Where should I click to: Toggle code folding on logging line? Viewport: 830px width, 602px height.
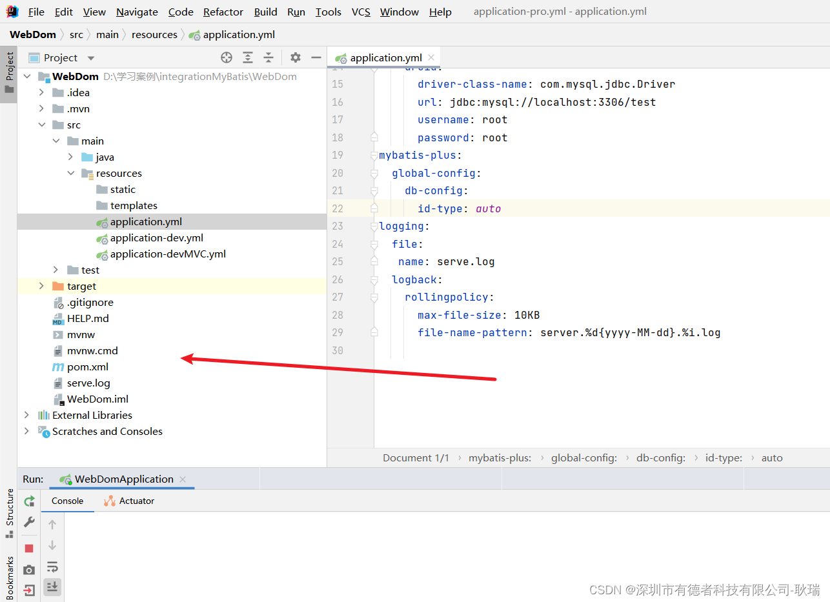pos(374,226)
